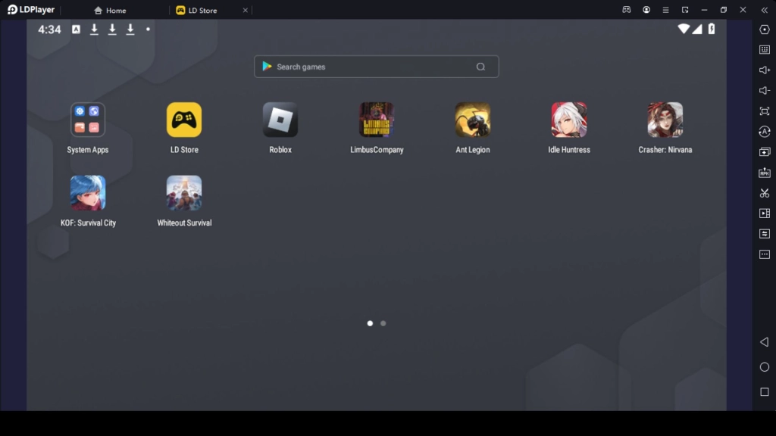Open keyboard mapping tool
This screenshot has width=776, height=436.
(765, 50)
